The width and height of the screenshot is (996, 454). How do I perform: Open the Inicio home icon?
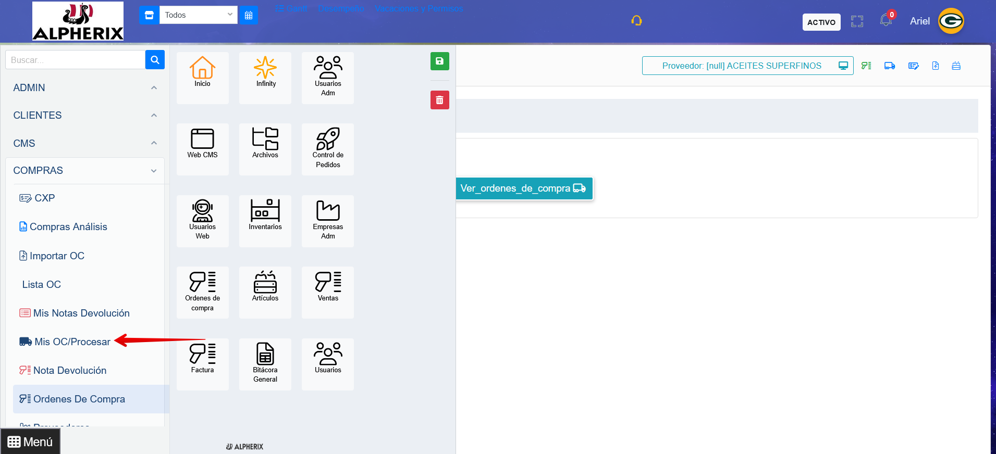(x=202, y=72)
